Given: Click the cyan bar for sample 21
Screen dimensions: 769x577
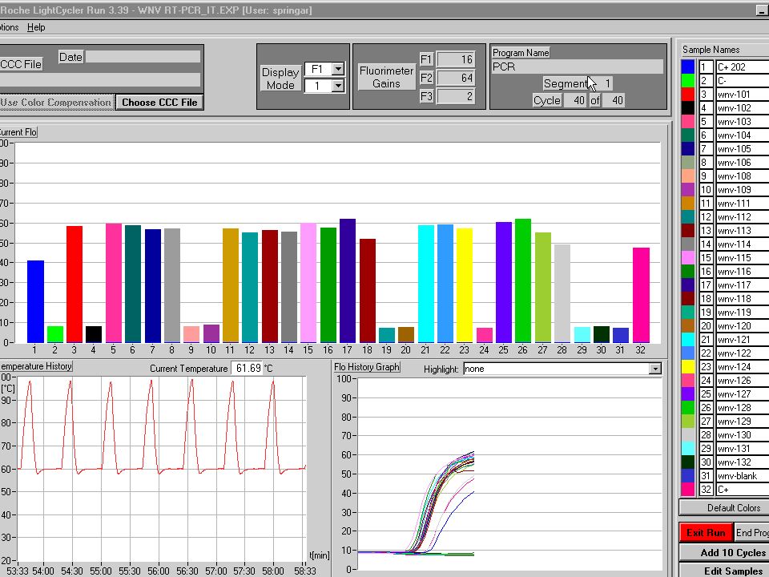Looking at the screenshot, I should [x=425, y=284].
